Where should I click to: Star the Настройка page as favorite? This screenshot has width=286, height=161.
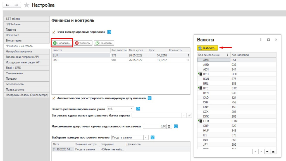[27, 5]
